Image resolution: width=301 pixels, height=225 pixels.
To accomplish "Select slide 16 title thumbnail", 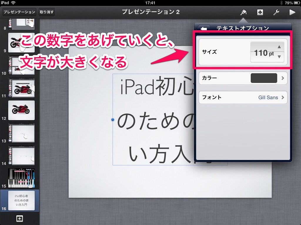I will 21,200.
